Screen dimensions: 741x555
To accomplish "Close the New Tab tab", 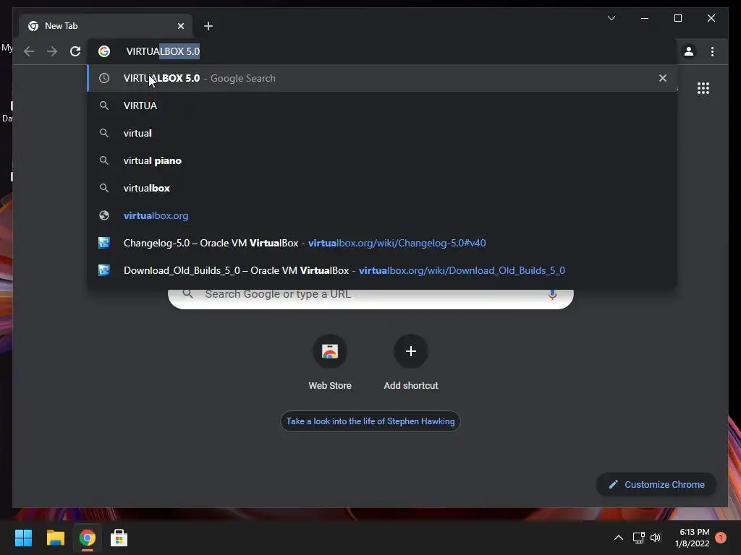I will 180,26.
